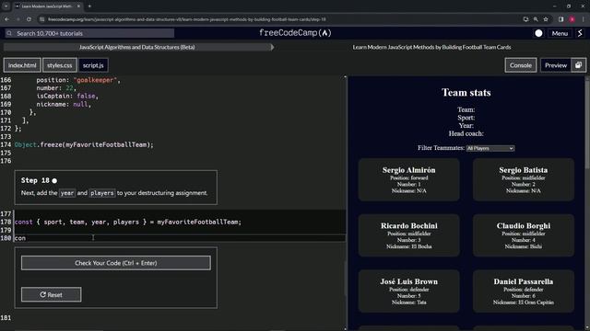The height and width of the screenshot is (331, 590).
Task: Click the preview pane vertical scrollbar
Action: [x=587, y=124]
